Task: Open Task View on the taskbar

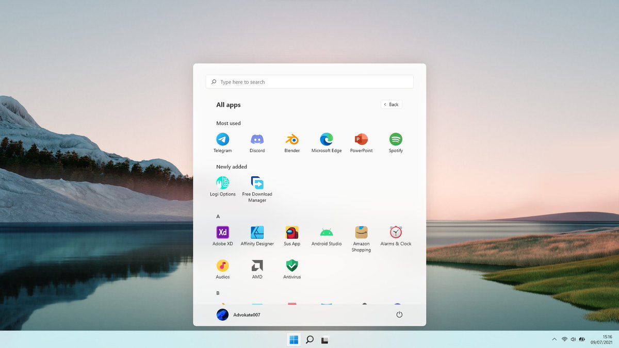Action: (x=324, y=339)
